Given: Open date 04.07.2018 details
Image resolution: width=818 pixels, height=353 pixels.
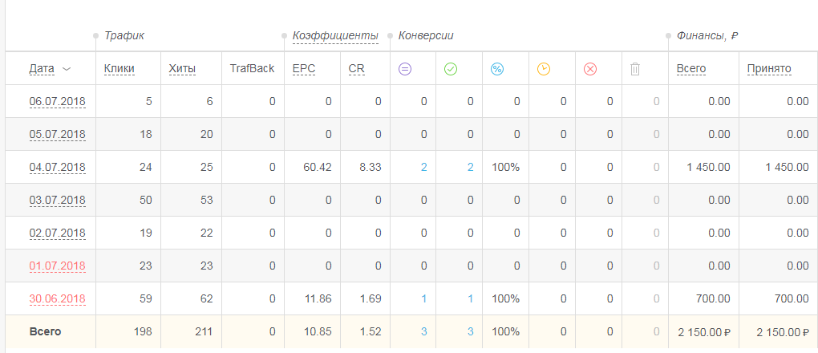Looking at the screenshot, I should tap(57, 167).
